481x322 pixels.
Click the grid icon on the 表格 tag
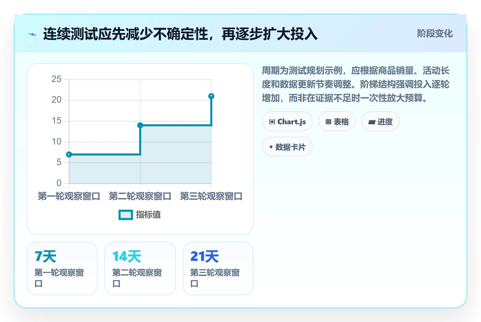[x=328, y=122]
